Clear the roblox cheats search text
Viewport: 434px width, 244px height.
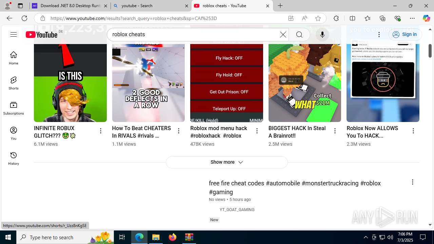pyautogui.click(x=283, y=35)
